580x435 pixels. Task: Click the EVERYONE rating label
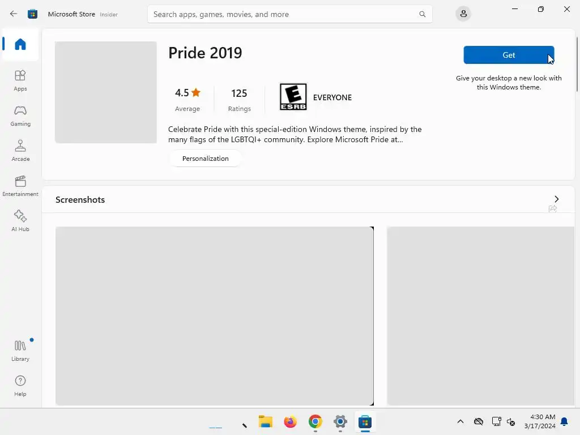click(x=332, y=97)
